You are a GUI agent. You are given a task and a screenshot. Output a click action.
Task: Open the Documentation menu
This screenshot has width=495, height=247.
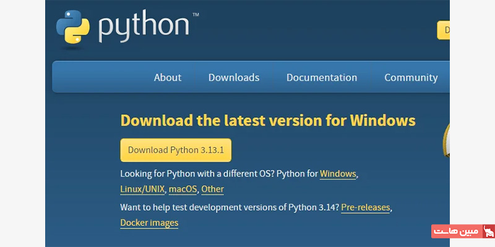[322, 78]
